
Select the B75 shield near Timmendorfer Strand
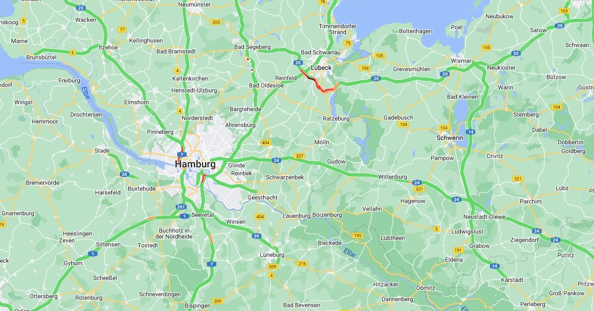(x=348, y=43)
